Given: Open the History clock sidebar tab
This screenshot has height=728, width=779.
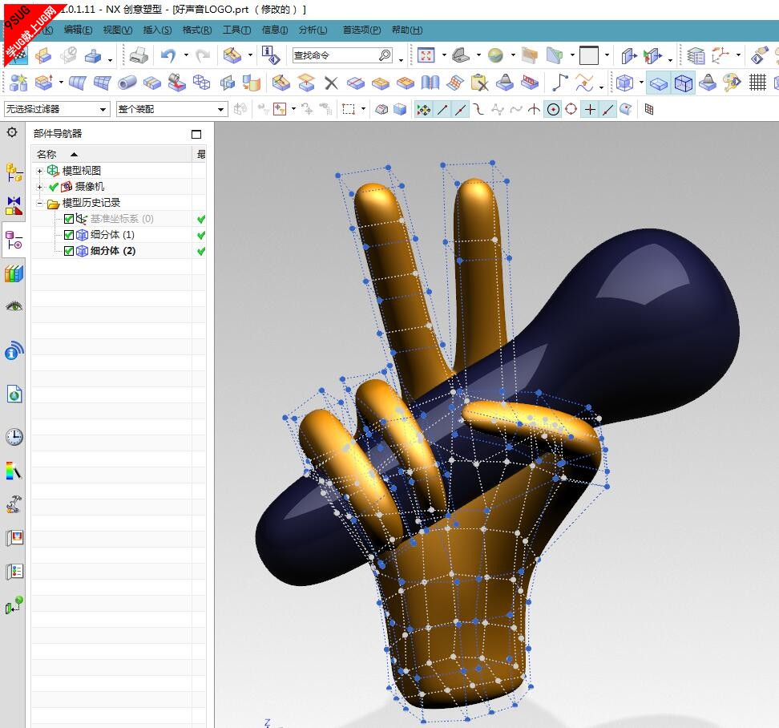Looking at the screenshot, I should click(x=14, y=437).
